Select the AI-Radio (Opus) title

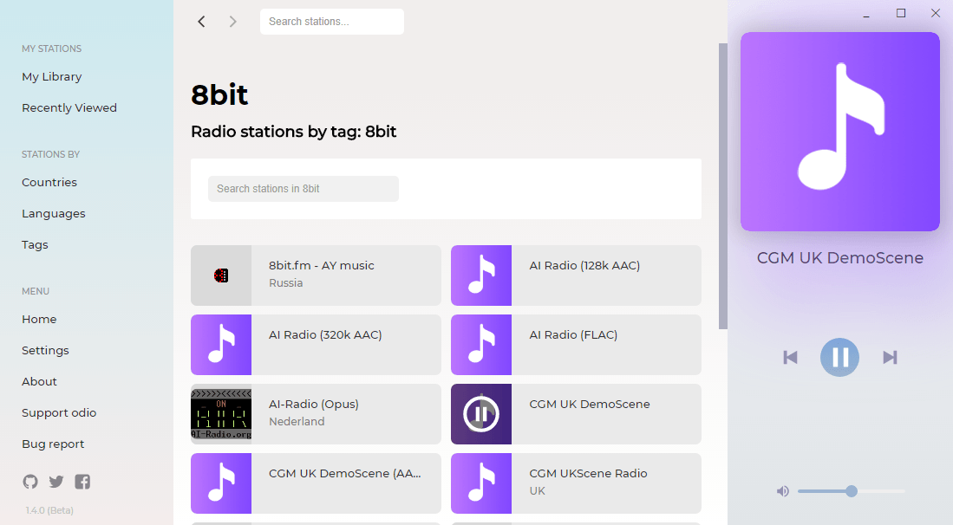[x=314, y=404]
